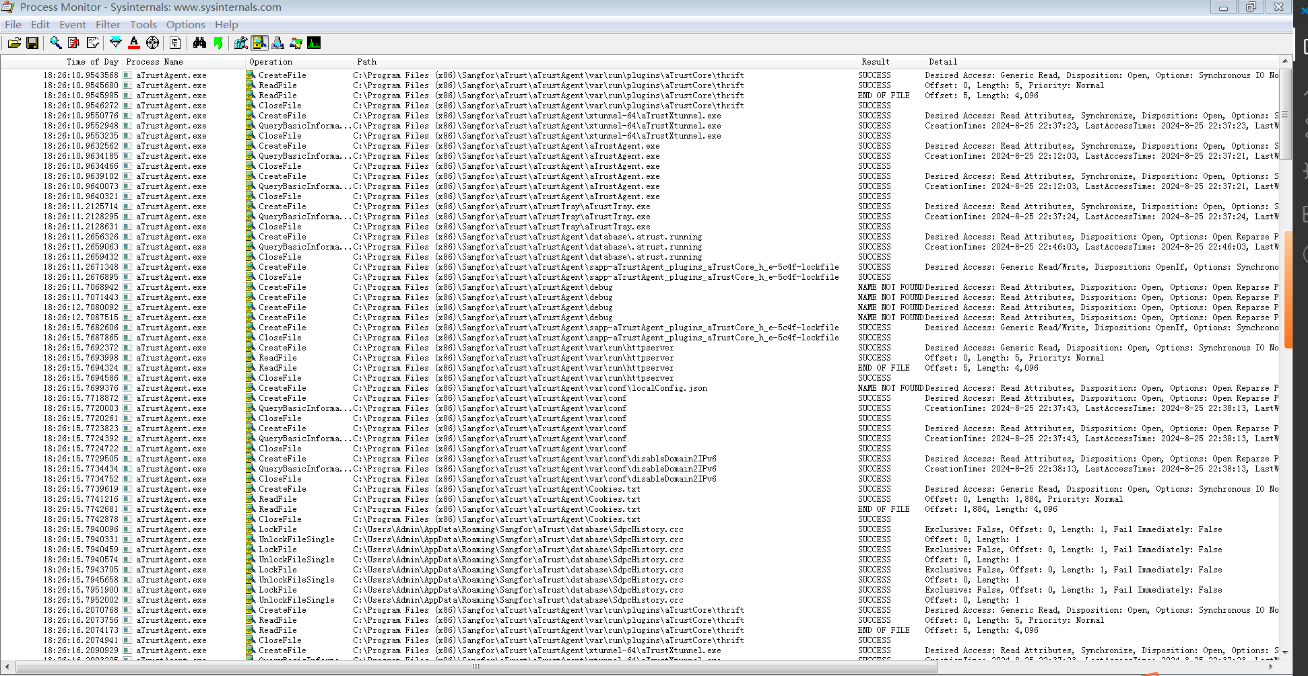
Task: Toggle Show Process and Thread Activity button
Action: point(296,43)
